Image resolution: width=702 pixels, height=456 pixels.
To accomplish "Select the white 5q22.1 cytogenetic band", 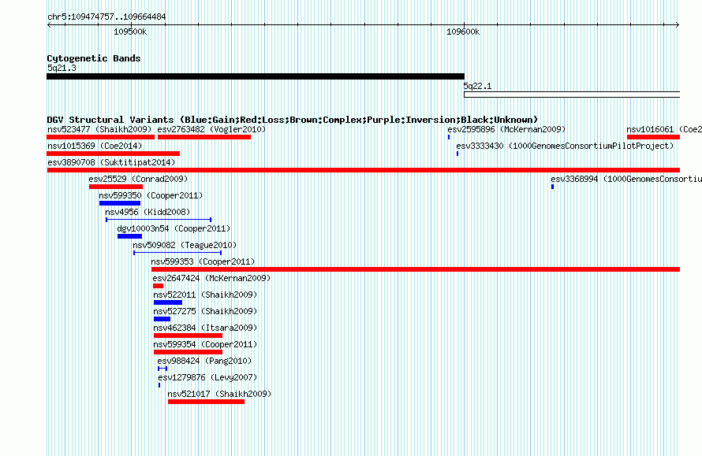I will coord(572,95).
